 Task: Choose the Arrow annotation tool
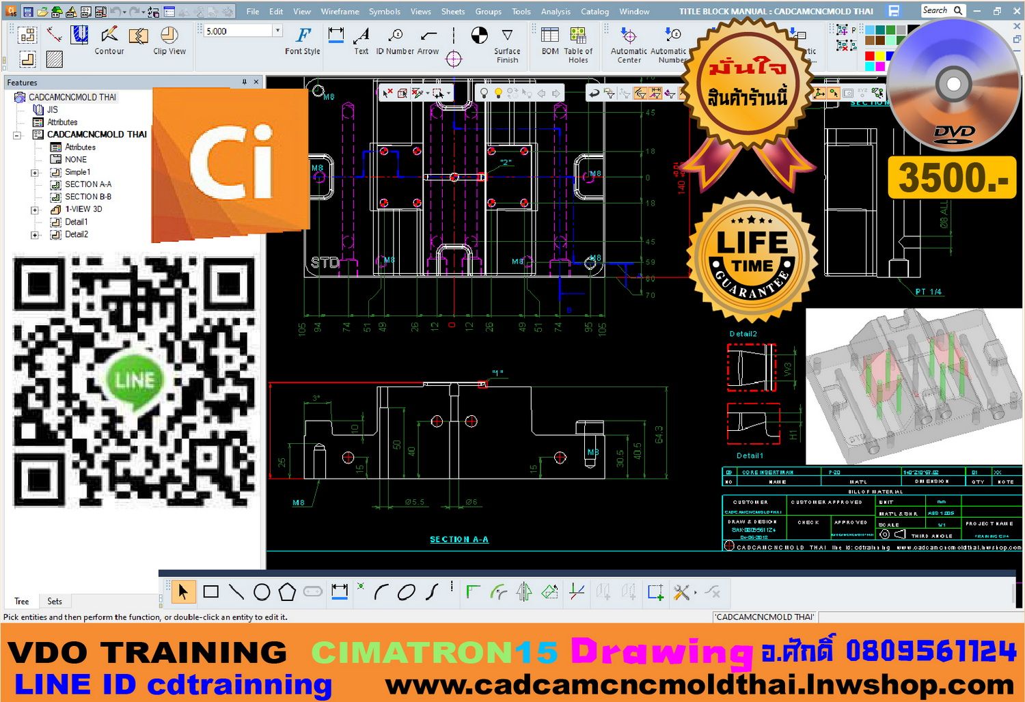(x=428, y=36)
